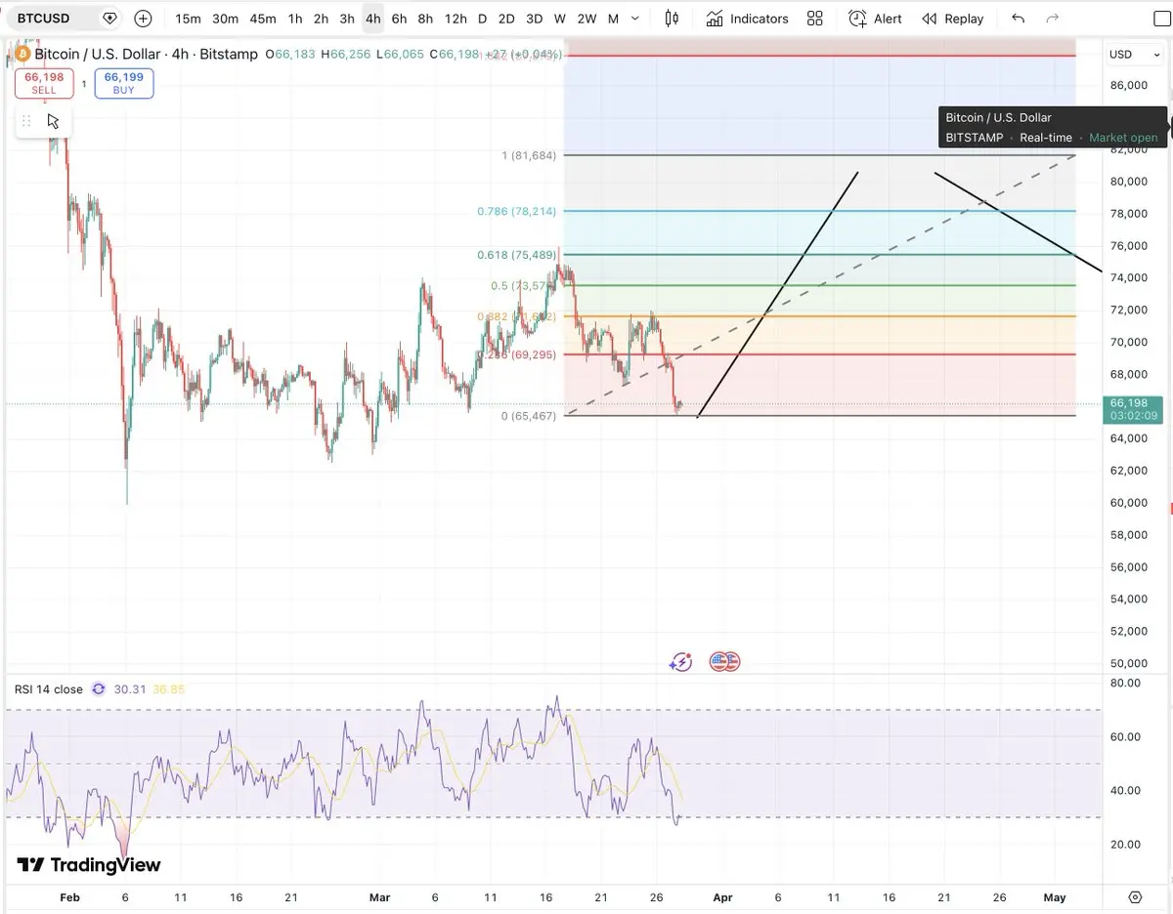The height and width of the screenshot is (914, 1173).
Task: Grab the floating toolbar drag handle
Action: click(26, 121)
